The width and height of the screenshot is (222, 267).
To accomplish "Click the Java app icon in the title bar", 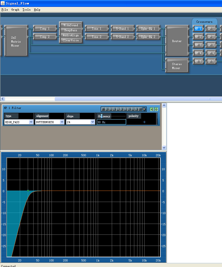I will (x=3, y=3).
